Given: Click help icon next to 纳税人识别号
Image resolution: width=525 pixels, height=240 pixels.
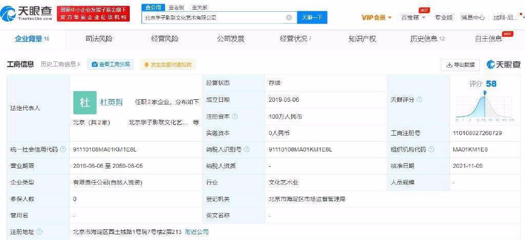Looking at the screenshot, I should 247,149.
